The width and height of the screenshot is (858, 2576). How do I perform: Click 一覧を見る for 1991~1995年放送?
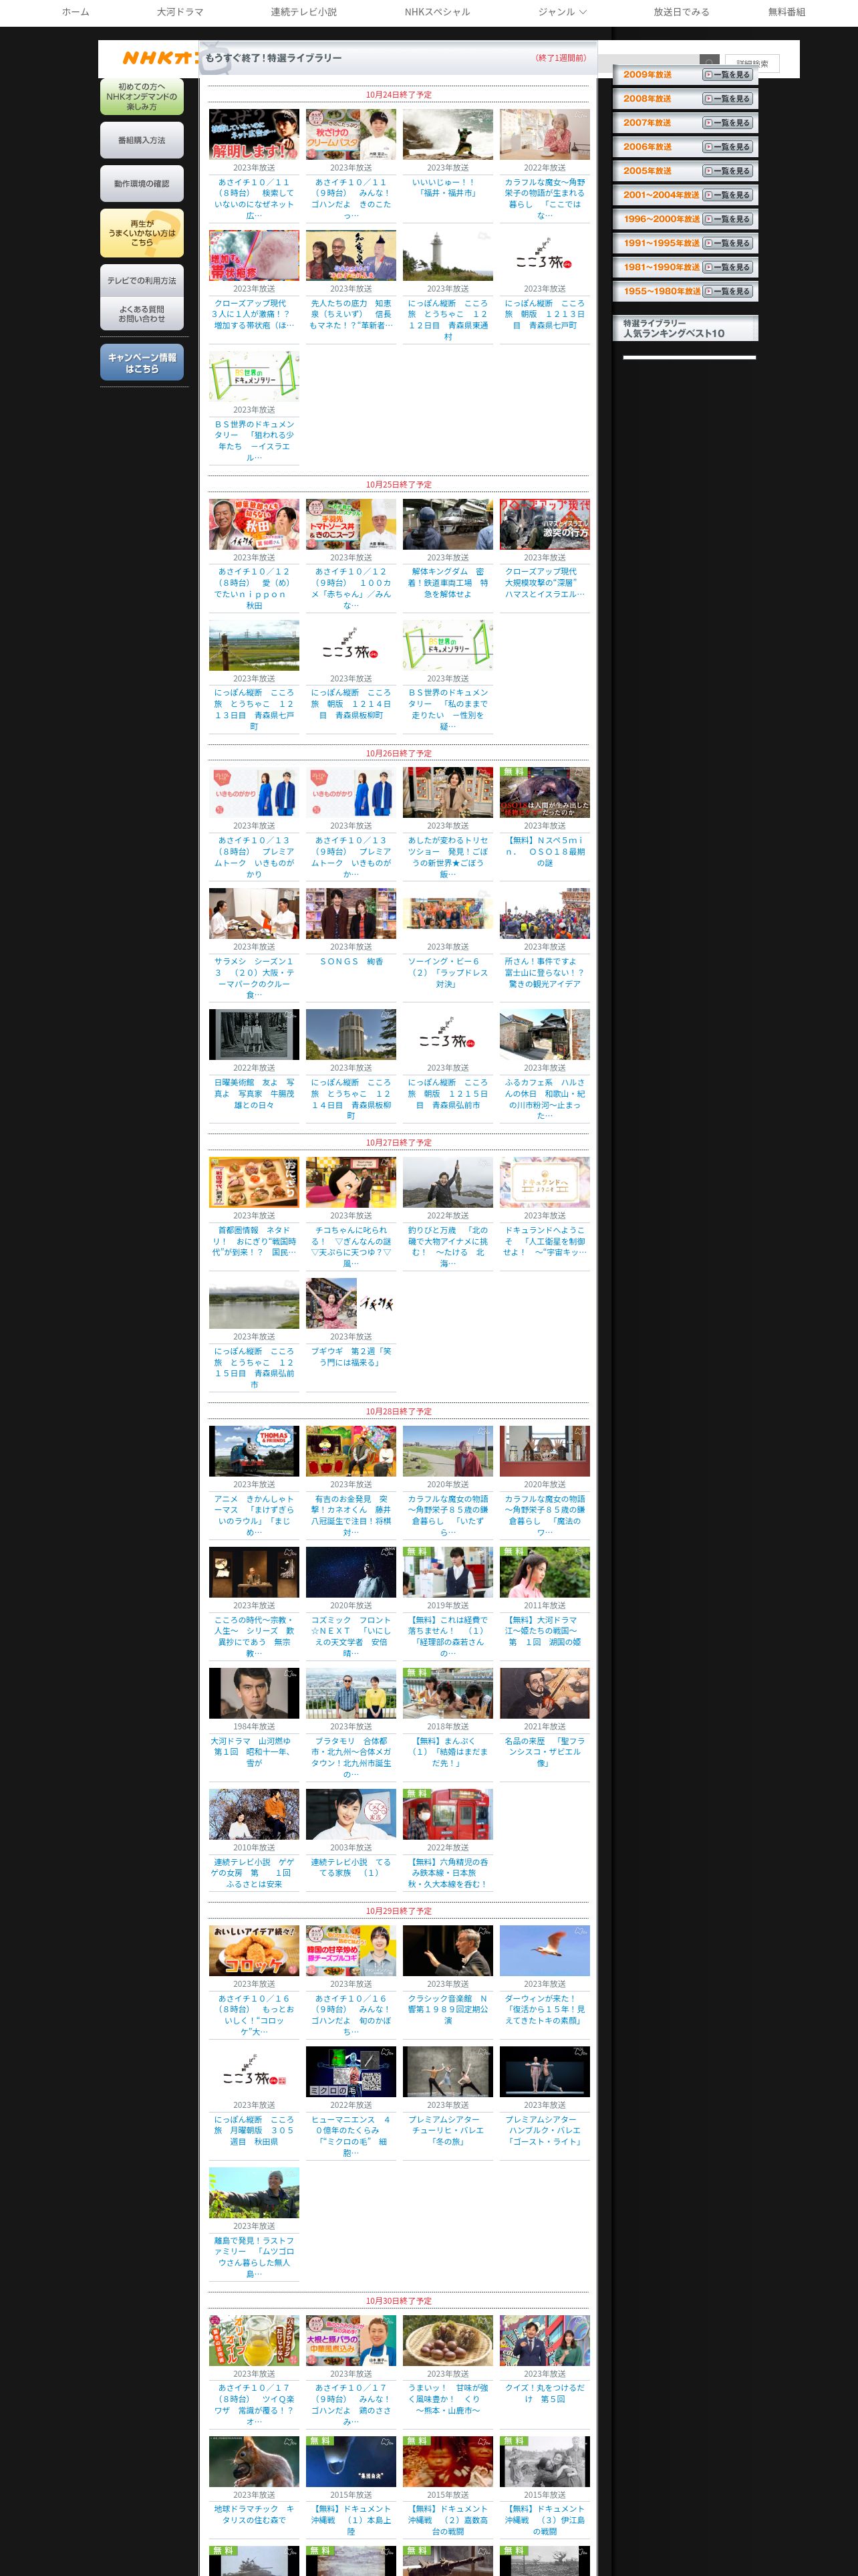[x=727, y=243]
